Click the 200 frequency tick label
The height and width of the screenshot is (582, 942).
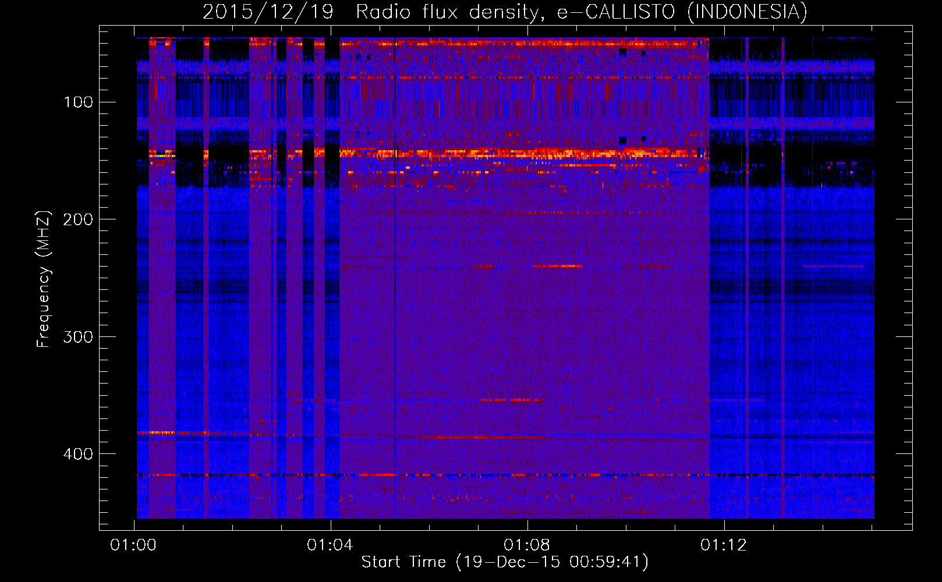click(78, 219)
